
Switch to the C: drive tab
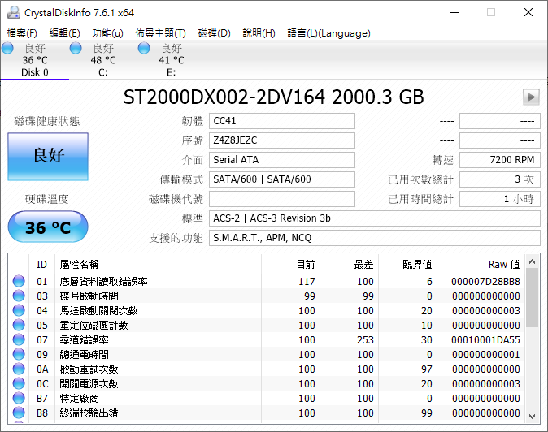[103, 60]
